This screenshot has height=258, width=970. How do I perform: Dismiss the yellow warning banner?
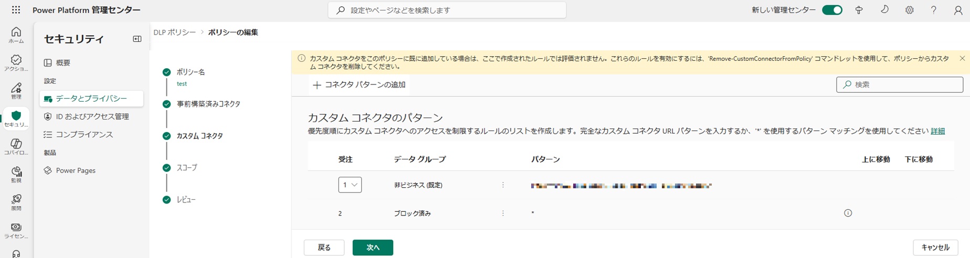click(x=962, y=58)
